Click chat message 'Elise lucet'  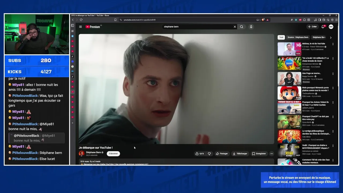tap(47, 159)
